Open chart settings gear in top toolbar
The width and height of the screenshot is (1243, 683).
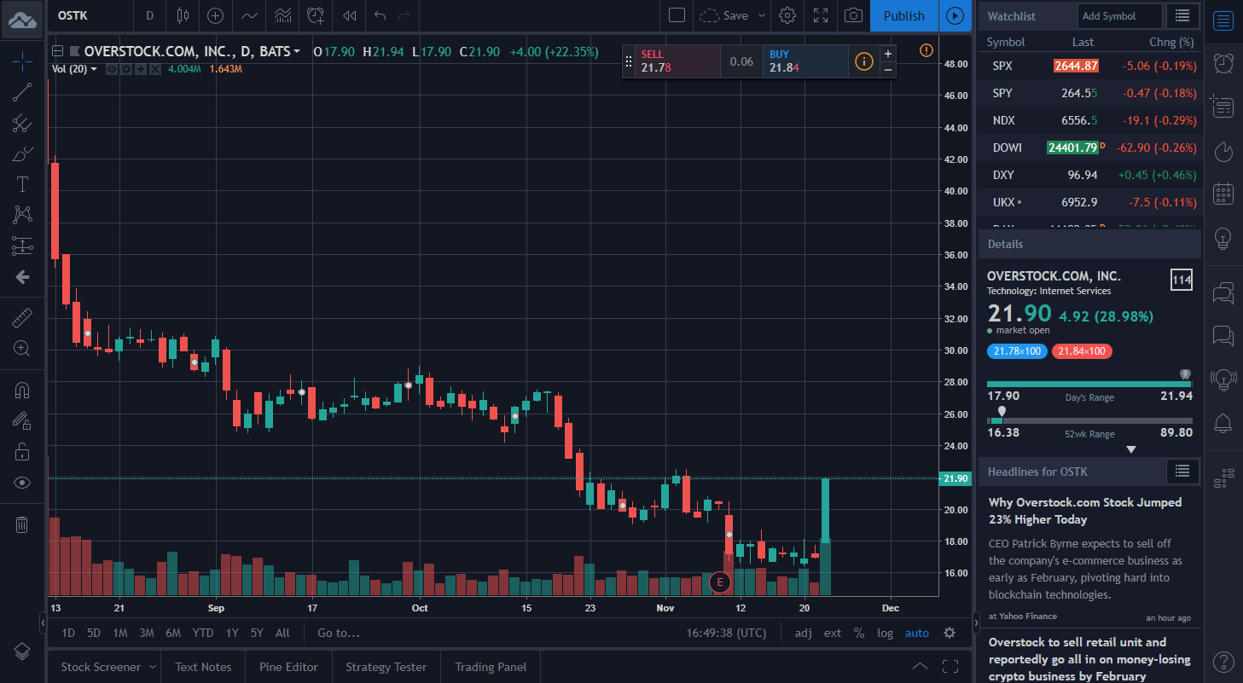click(787, 15)
